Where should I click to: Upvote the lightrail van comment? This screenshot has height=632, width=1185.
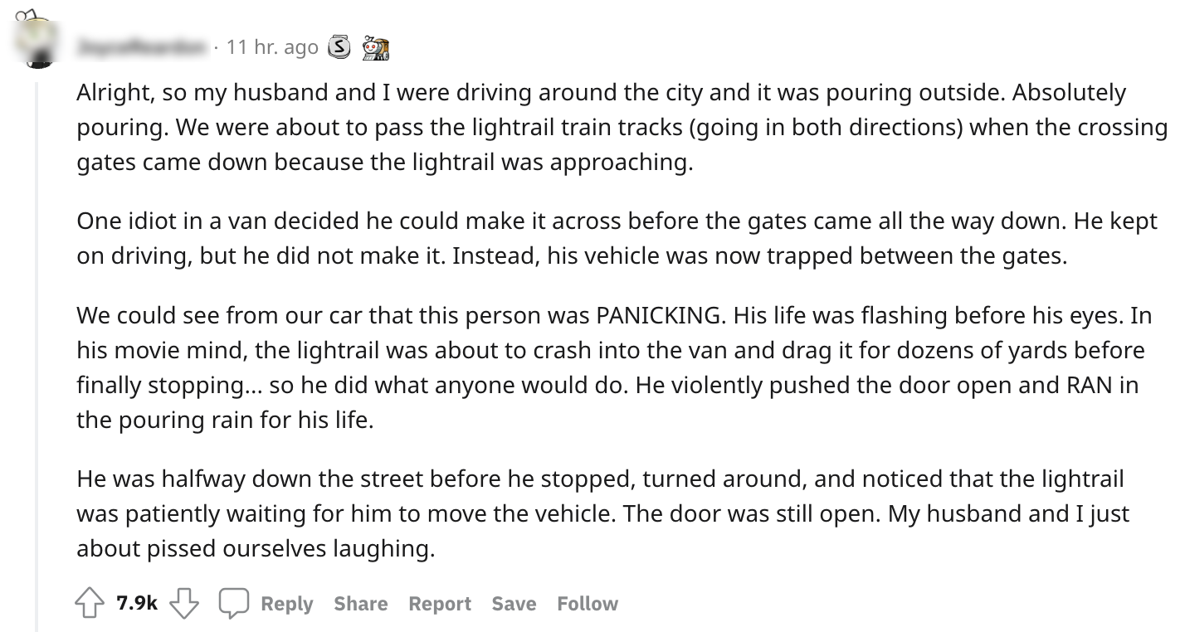(x=90, y=603)
